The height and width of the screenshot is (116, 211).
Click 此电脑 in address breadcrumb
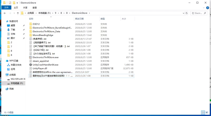click(x=31, y=13)
